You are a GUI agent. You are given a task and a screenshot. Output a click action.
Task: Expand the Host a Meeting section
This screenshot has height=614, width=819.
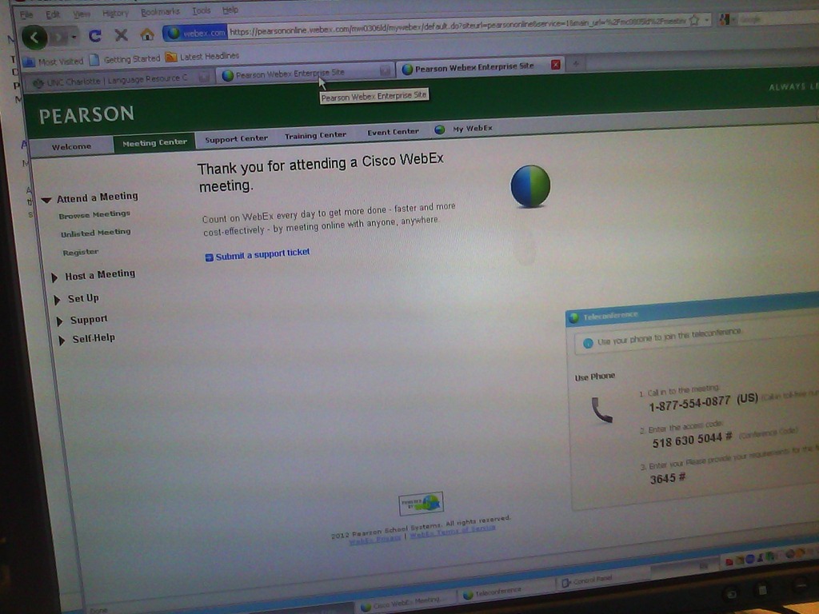(x=54, y=277)
